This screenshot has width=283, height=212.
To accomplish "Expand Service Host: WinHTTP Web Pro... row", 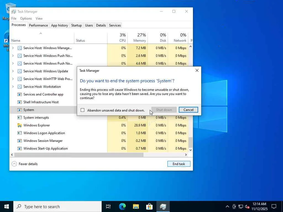I will (13, 79).
